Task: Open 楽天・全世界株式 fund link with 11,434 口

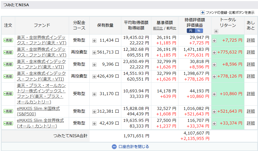Action: pos(42,40)
